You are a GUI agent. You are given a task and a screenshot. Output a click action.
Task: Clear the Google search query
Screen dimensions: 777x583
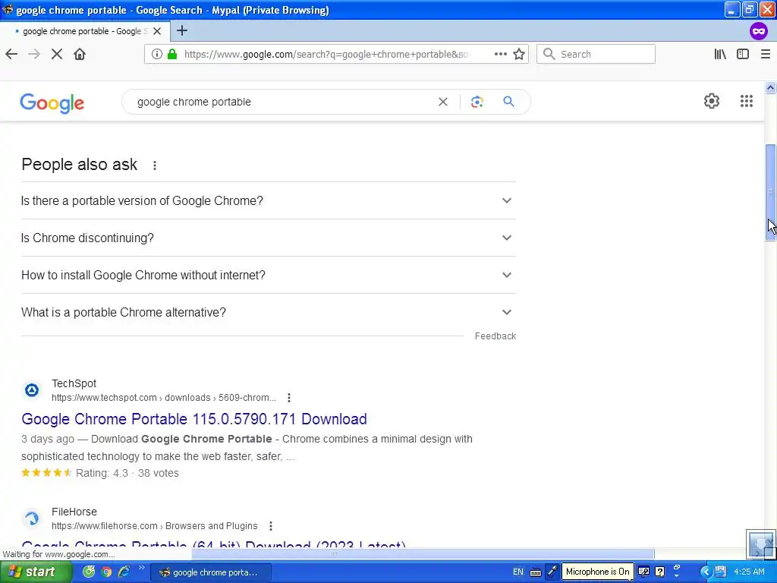click(x=443, y=102)
